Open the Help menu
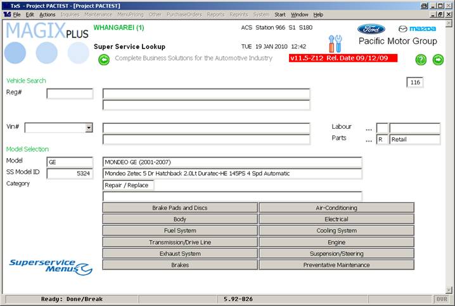The height and width of the screenshot is (306, 455). pyautogui.click(x=318, y=14)
